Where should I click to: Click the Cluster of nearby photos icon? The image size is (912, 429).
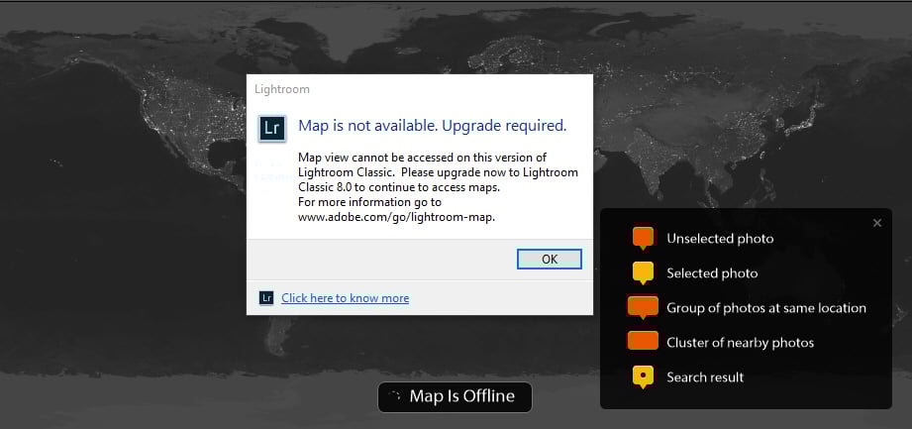click(643, 341)
